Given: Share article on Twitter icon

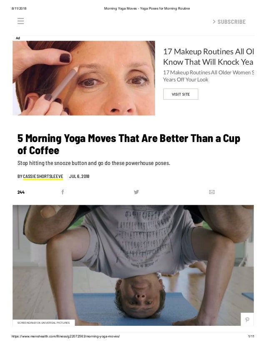Looking at the screenshot, I should click(x=136, y=192).
